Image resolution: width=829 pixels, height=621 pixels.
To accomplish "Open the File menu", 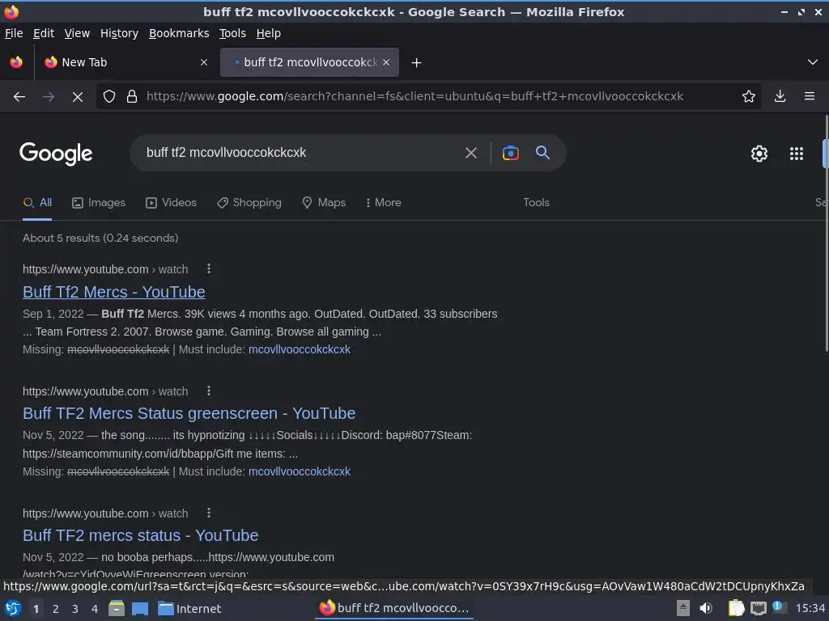I will coord(14,33).
